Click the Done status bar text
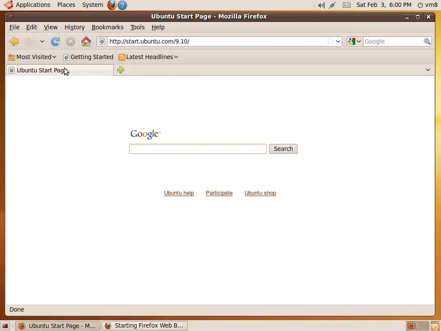The image size is (441, 331). [x=17, y=309]
